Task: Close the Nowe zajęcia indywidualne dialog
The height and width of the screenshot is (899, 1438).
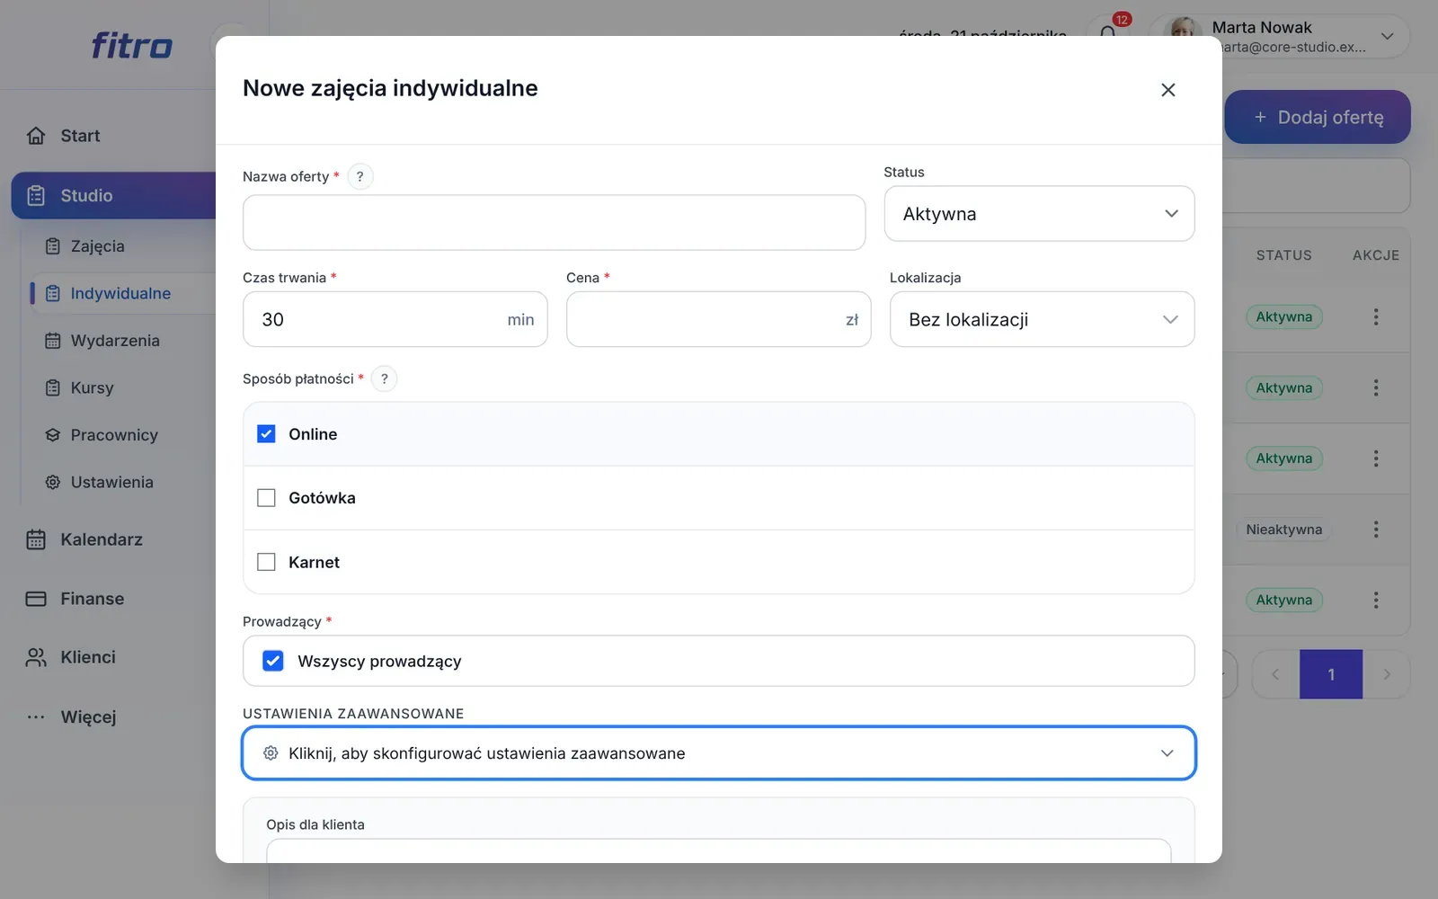Action: click(1168, 90)
